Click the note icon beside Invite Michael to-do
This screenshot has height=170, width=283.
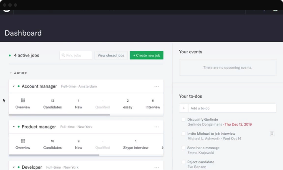pos(272,134)
